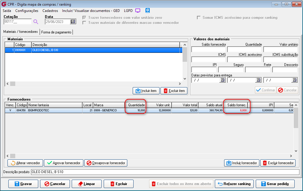The image size is (303, 191).
Task: Click the Incluir fornecedor button
Action: (x=241, y=163)
